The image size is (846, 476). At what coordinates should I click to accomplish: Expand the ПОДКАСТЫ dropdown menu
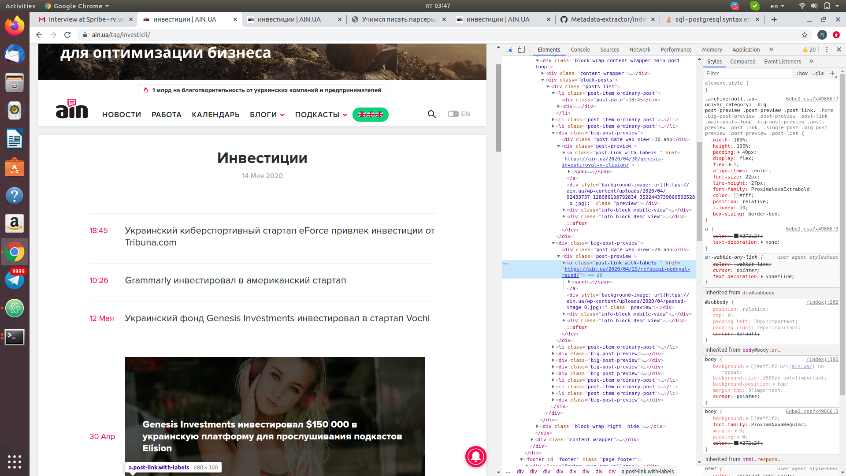click(x=321, y=115)
